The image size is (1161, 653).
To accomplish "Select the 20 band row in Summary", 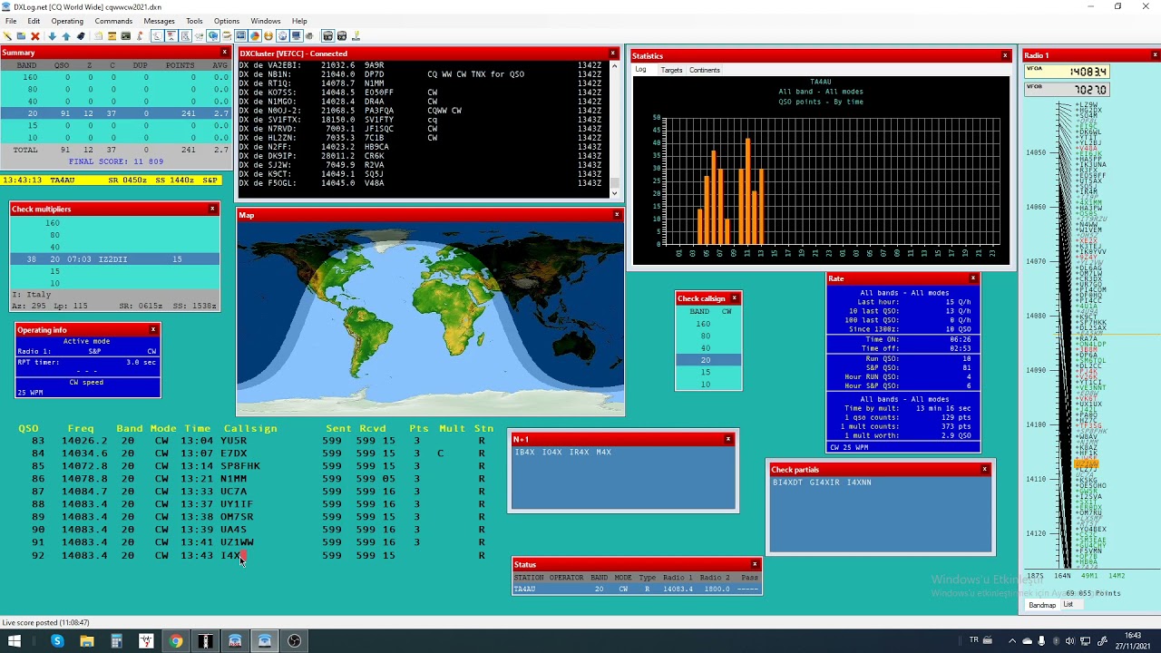I will point(114,113).
